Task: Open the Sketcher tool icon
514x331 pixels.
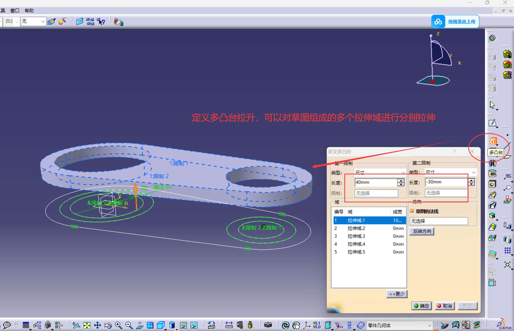Action: pos(492,123)
